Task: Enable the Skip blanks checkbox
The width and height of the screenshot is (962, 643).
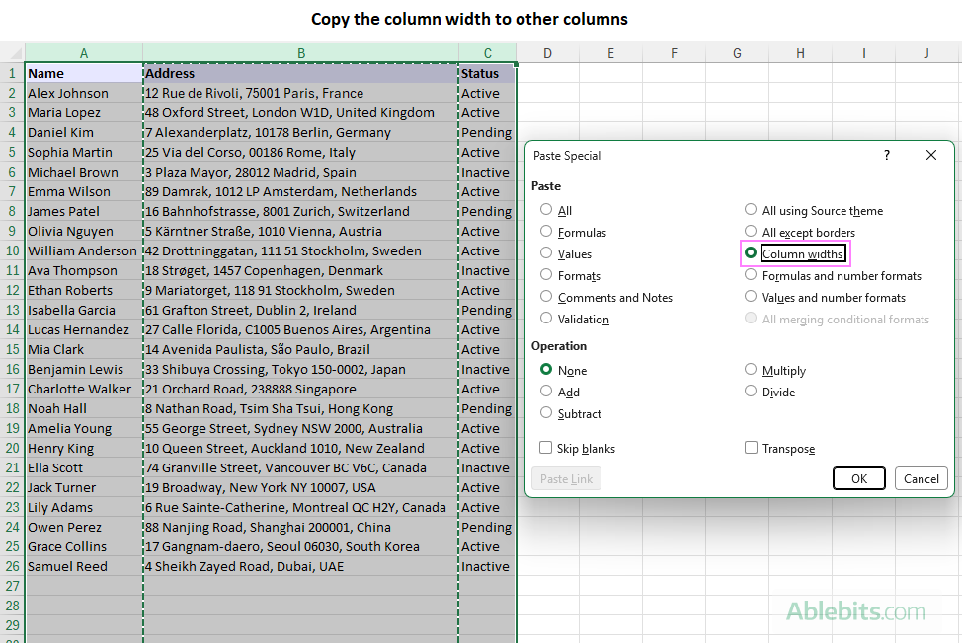Action: (x=545, y=448)
